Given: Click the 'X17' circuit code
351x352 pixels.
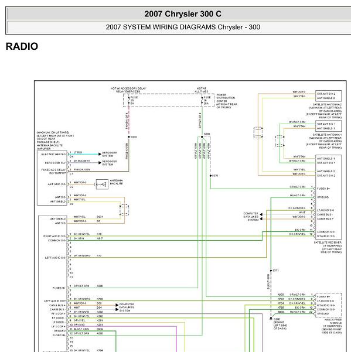Looking at the screenshot, I should click(99, 256).
